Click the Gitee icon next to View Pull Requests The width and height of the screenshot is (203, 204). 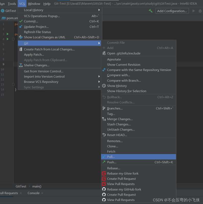pos(104,184)
